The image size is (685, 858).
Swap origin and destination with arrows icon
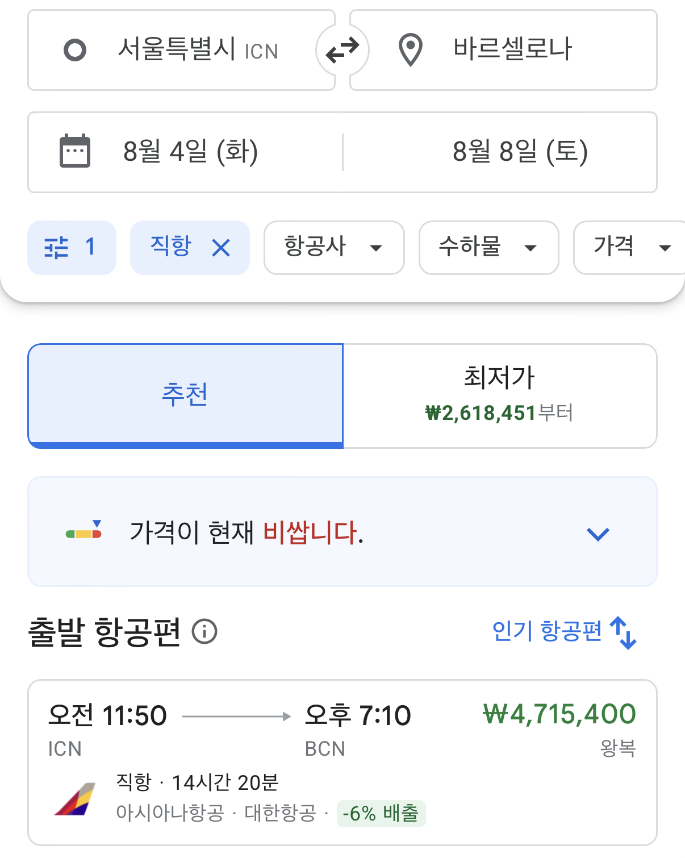tap(342, 50)
